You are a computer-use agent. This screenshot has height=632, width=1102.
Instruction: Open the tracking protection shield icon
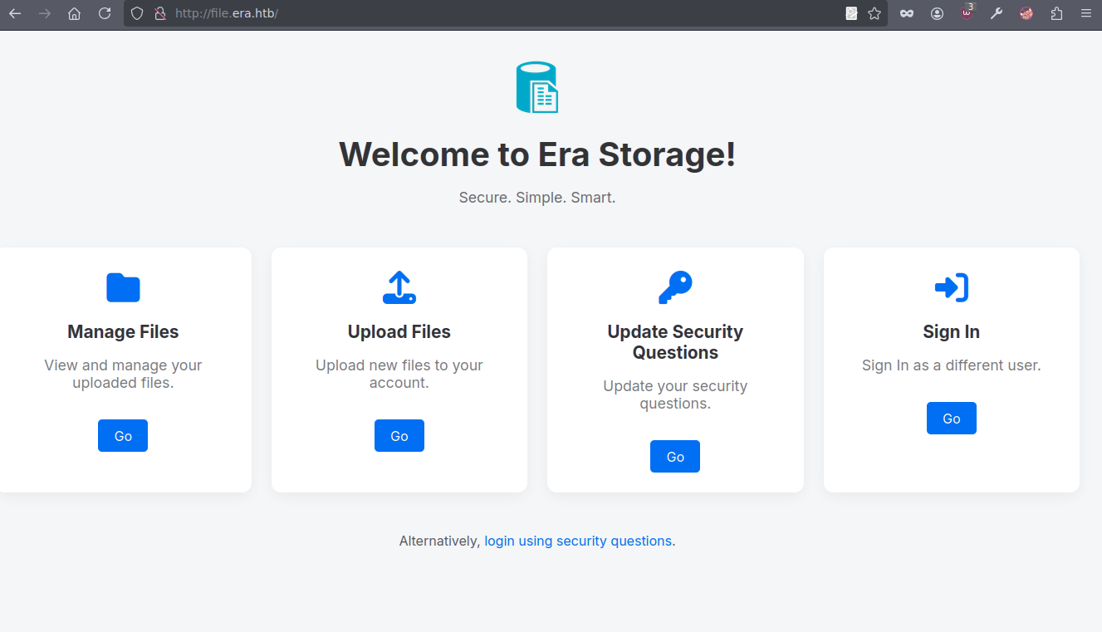[138, 13]
